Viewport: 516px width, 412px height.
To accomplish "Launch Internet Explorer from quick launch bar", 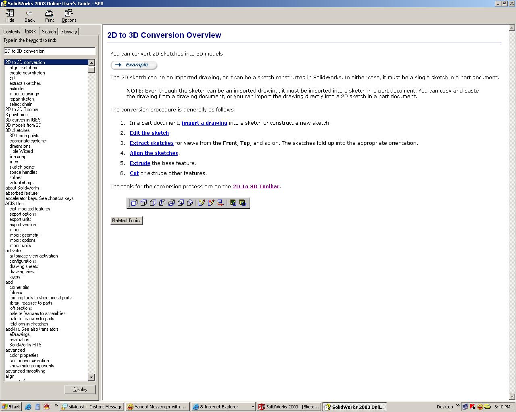I will (28, 407).
